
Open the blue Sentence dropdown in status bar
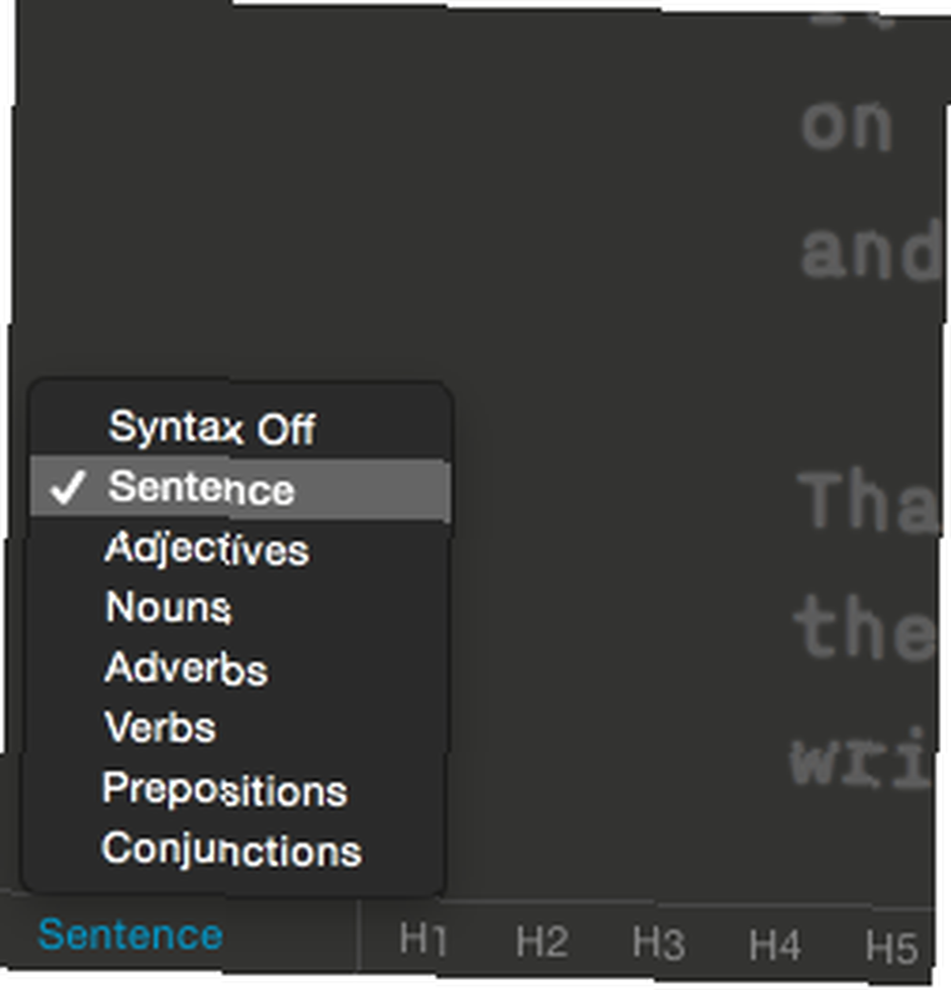click(131, 935)
